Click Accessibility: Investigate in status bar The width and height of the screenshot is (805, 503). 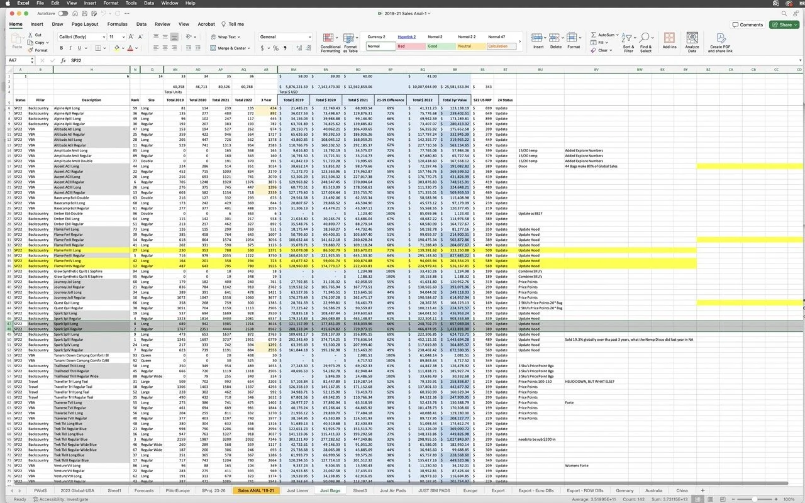[60, 499]
